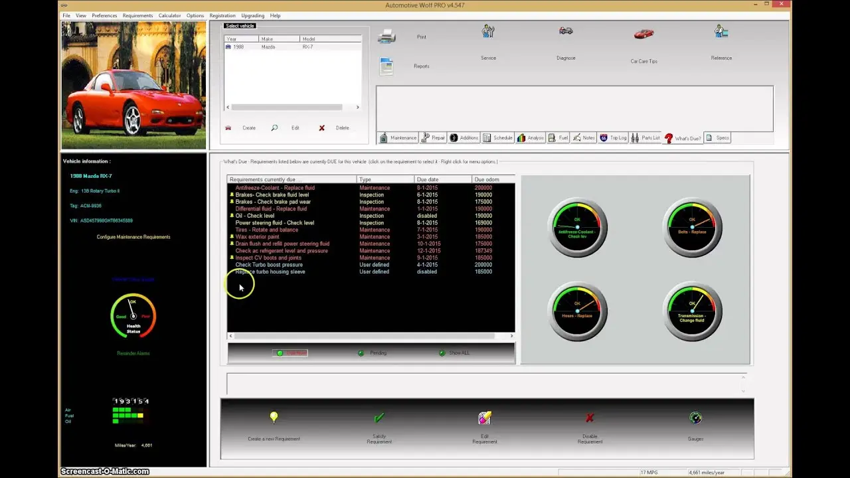Select the Pending filter option
850x478 pixels.
(372, 353)
